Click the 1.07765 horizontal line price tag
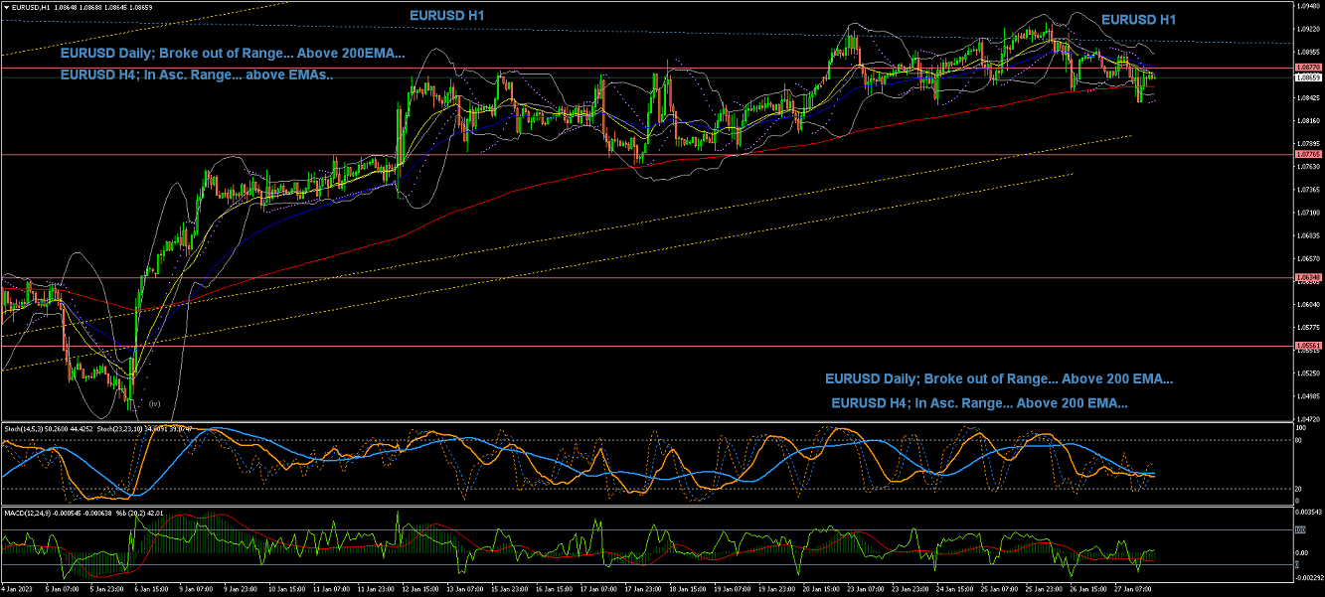 [1308, 155]
